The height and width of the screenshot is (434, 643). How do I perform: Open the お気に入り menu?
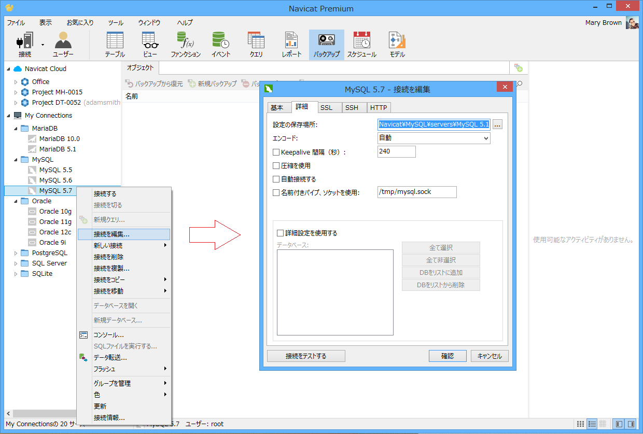tap(80, 23)
